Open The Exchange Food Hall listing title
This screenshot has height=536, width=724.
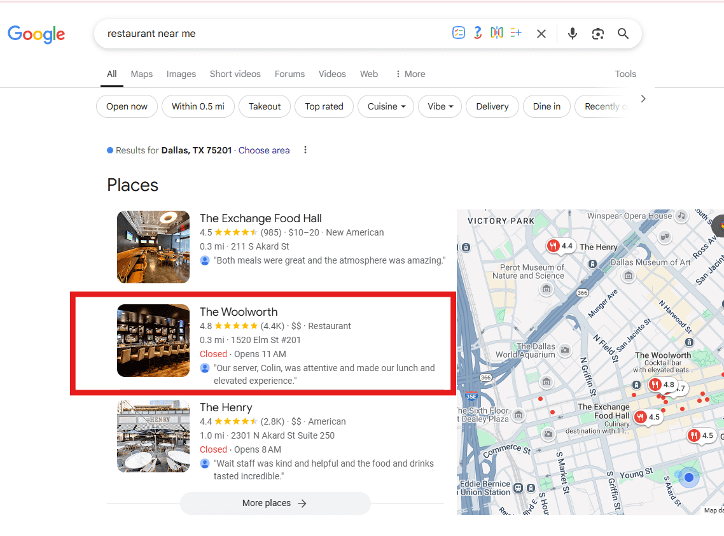pos(261,218)
